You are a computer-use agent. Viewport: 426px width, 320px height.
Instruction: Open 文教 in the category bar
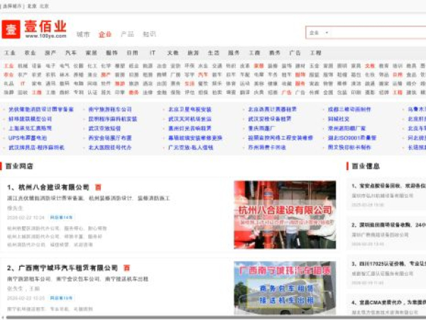(173, 53)
